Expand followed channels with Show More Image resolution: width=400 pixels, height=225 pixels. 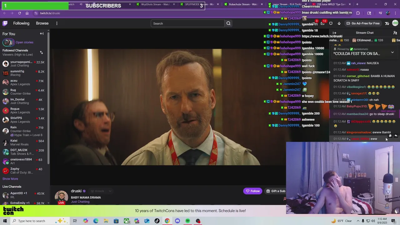tap(10, 179)
